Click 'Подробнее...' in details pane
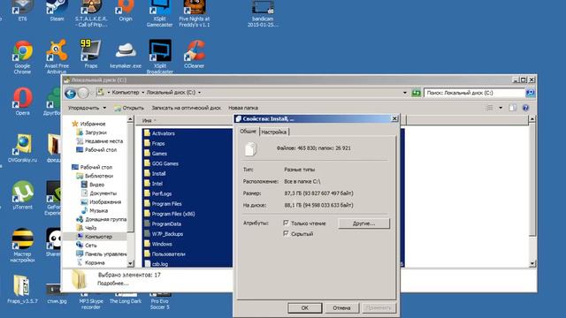This screenshot has height=318, width=566. point(113,283)
